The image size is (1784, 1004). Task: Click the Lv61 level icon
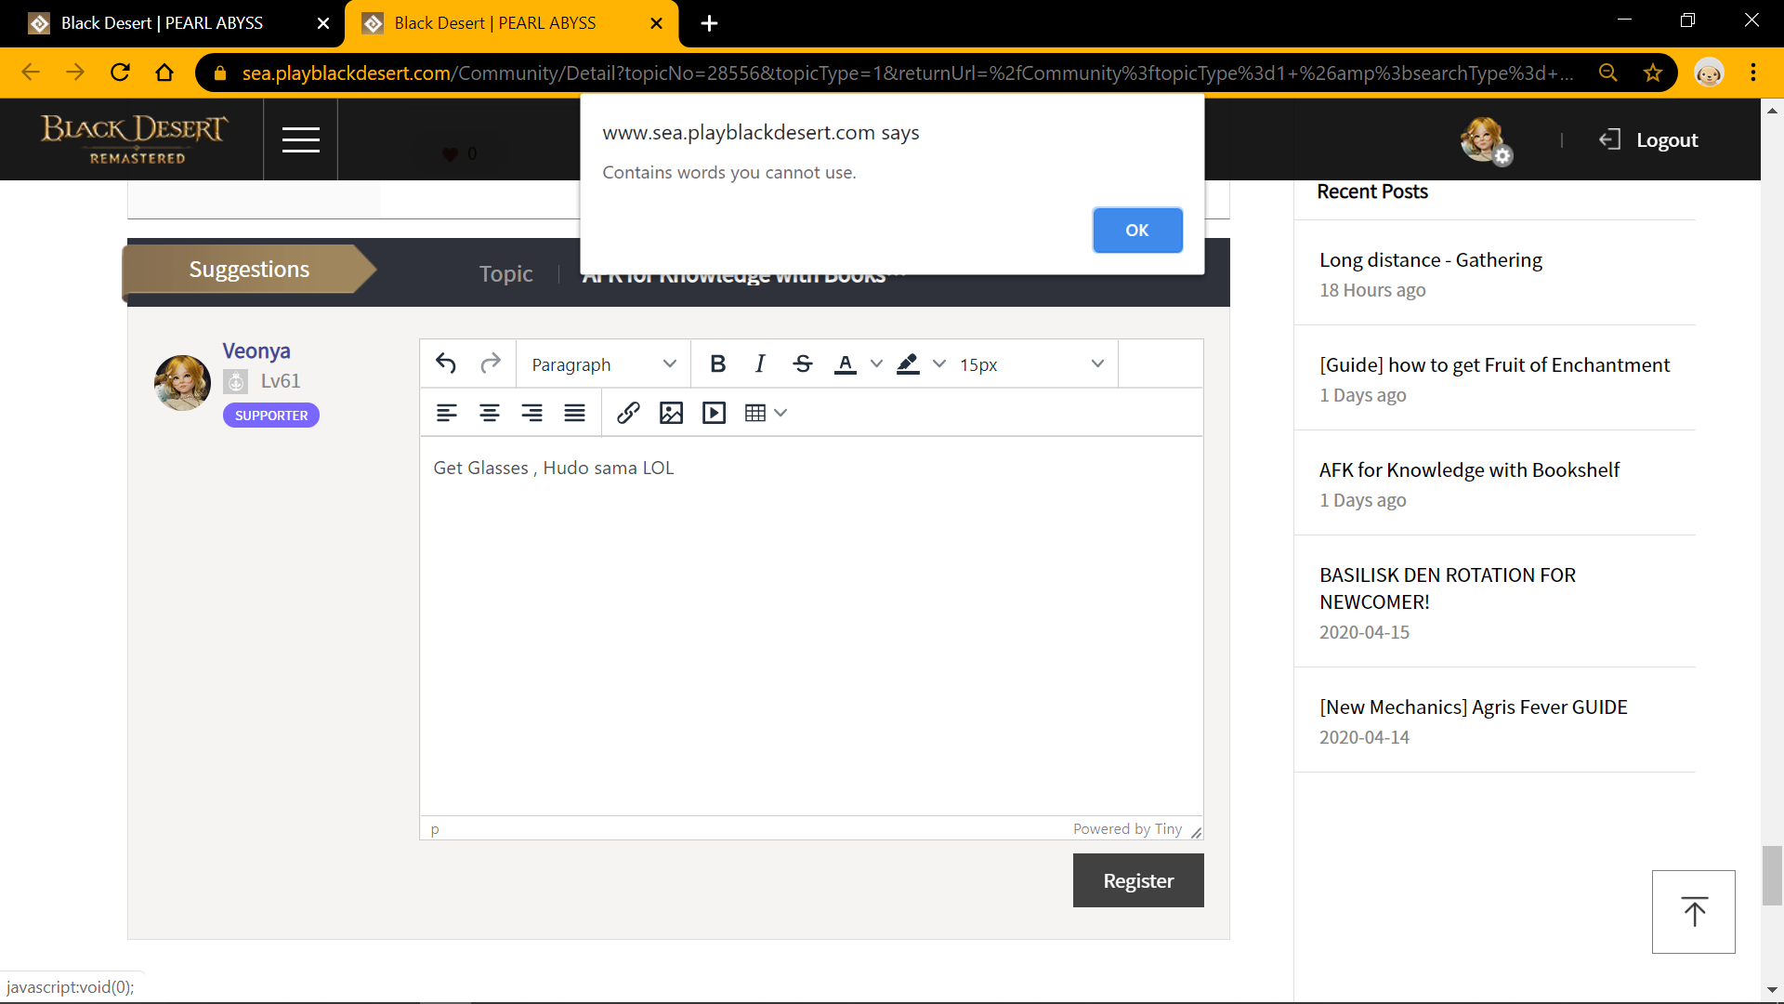click(x=236, y=381)
